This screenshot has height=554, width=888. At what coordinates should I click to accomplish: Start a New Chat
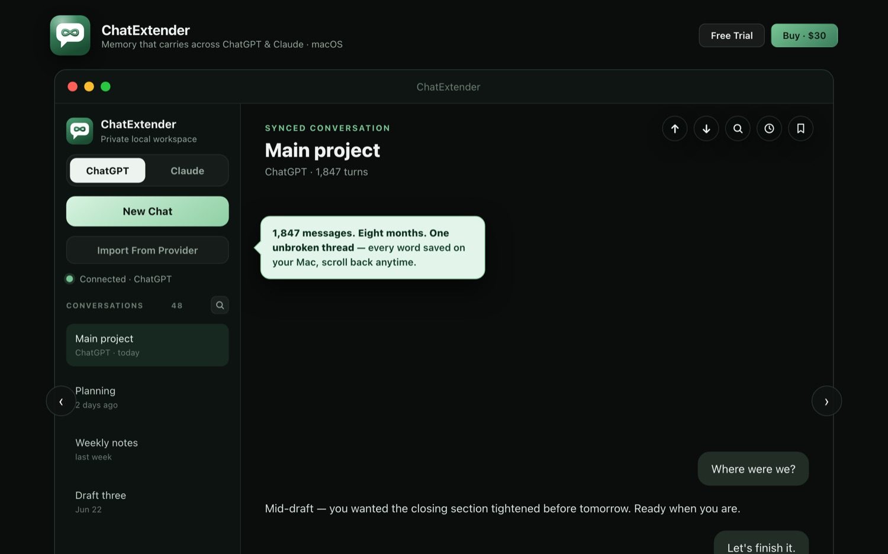(x=147, y=211)
